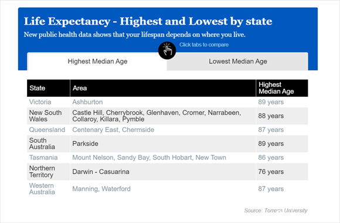
Task: Select the New South Wales row
Action: click(x=168, y=116)
